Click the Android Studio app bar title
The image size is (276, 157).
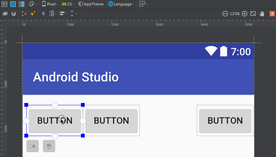[x=76, y=77]
